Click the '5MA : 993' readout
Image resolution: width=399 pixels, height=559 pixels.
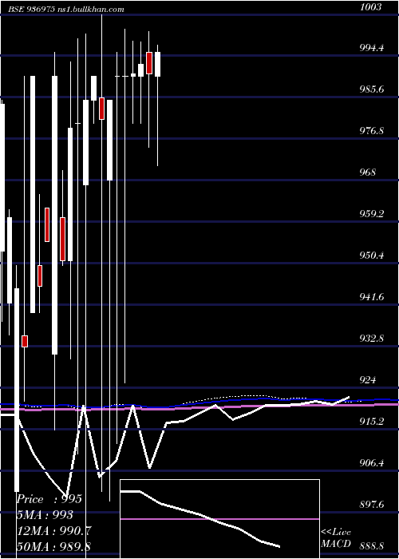[45, 515]
